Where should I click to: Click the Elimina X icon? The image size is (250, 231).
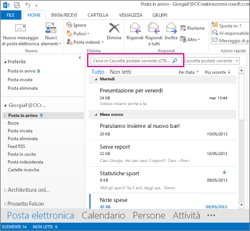[114, 28]
